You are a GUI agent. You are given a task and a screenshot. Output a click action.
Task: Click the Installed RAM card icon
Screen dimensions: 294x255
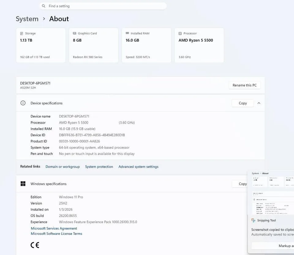(127, 33)
